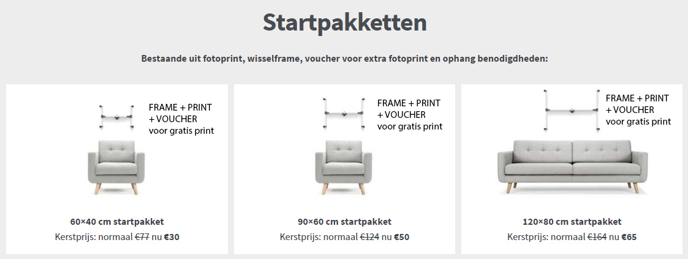This screenshot has width=688, height=259.
Task: Click the Startpakketten heading
Action: tap(344, 23)
